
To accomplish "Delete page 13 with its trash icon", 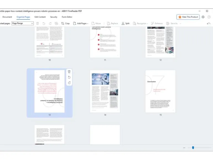I will click(x=69, y=72).
